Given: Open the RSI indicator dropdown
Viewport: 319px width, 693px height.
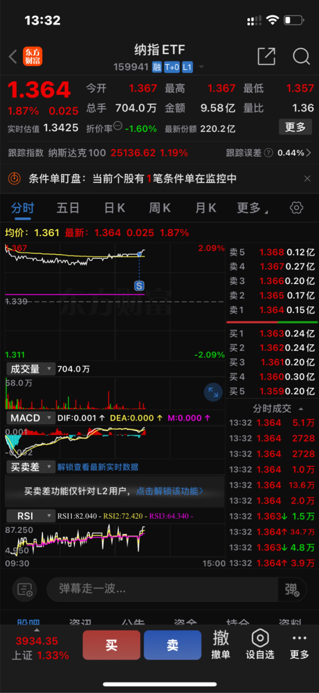Looking at the screenshot, I should coord(31,516).
